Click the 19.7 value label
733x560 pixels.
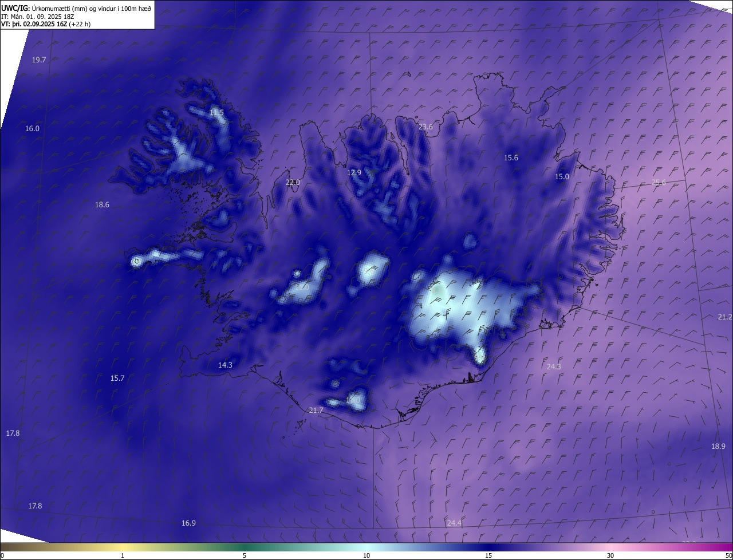tap(39, 60)
